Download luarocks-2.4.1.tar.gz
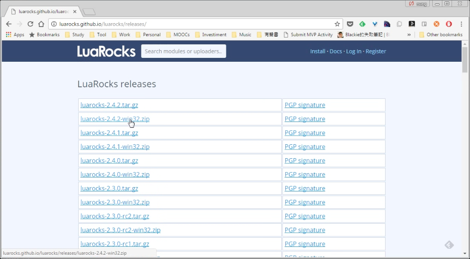The width and height of the screenshot is (470, 259). coord(109,133)
